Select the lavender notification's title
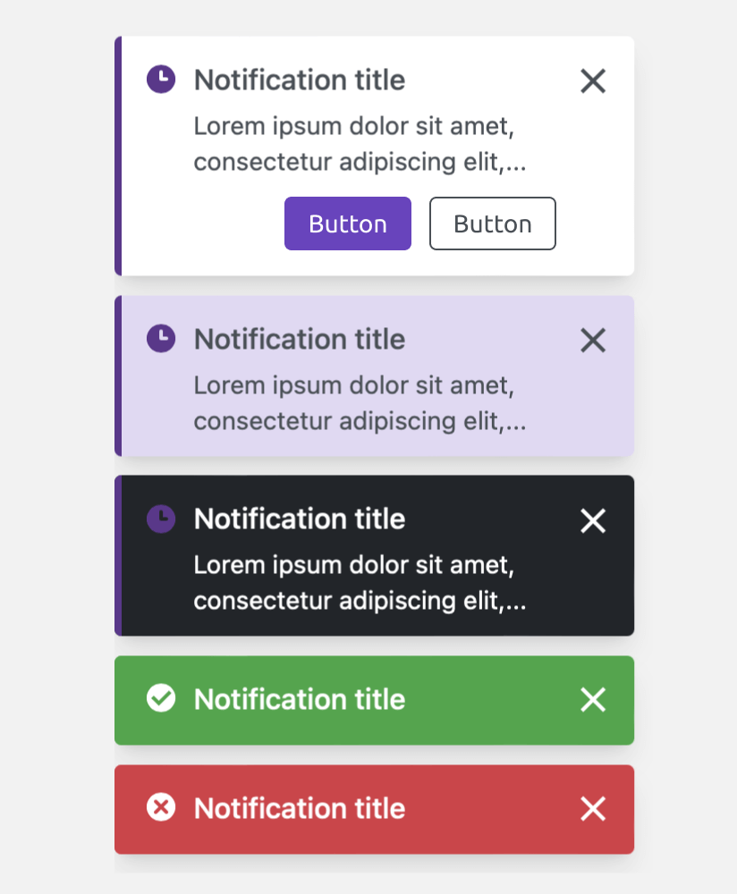 click(300, 340)
